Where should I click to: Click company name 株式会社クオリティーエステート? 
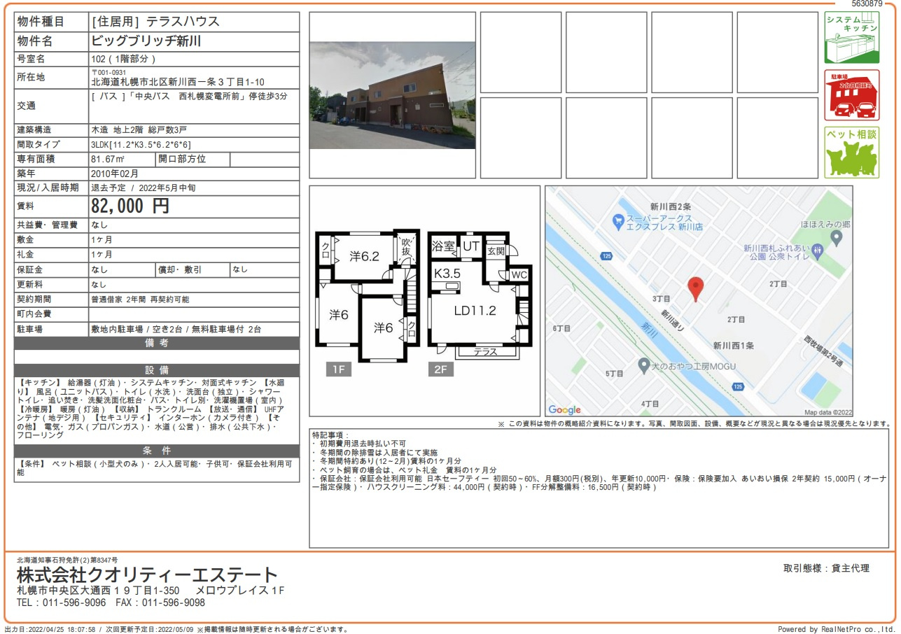(147, 576)
